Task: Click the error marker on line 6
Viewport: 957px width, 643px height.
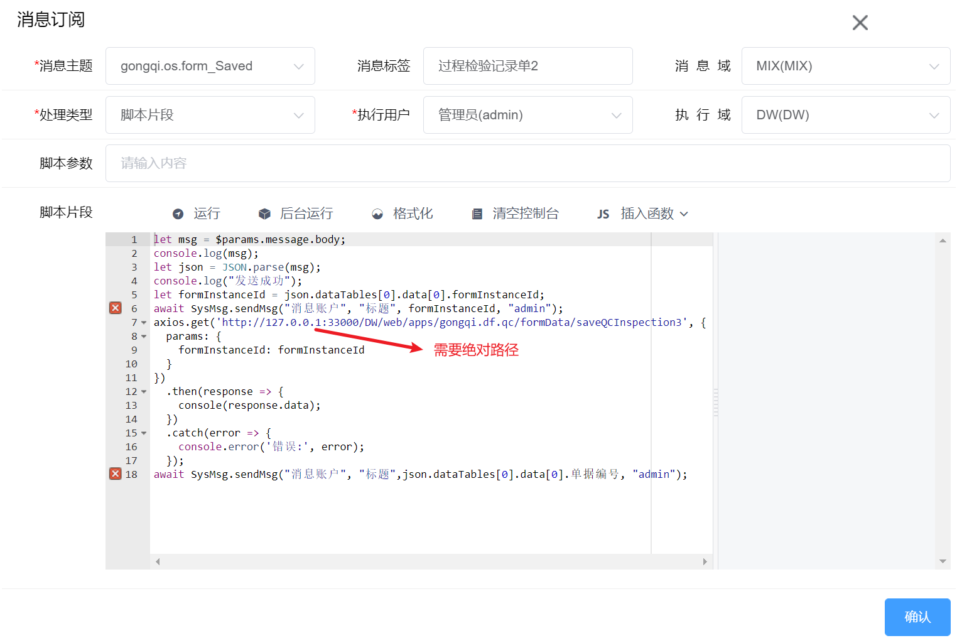Action: [116, 308]
